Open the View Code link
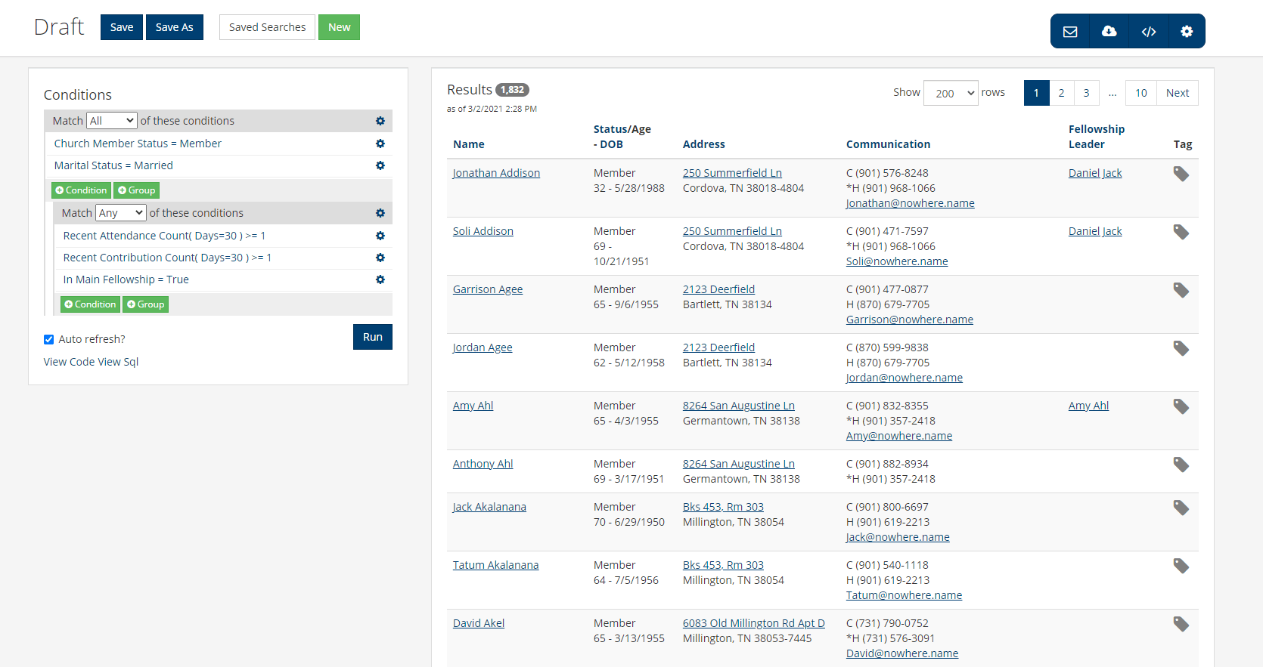This screenshot has width=1263, height=667. (x=70, y=362)
